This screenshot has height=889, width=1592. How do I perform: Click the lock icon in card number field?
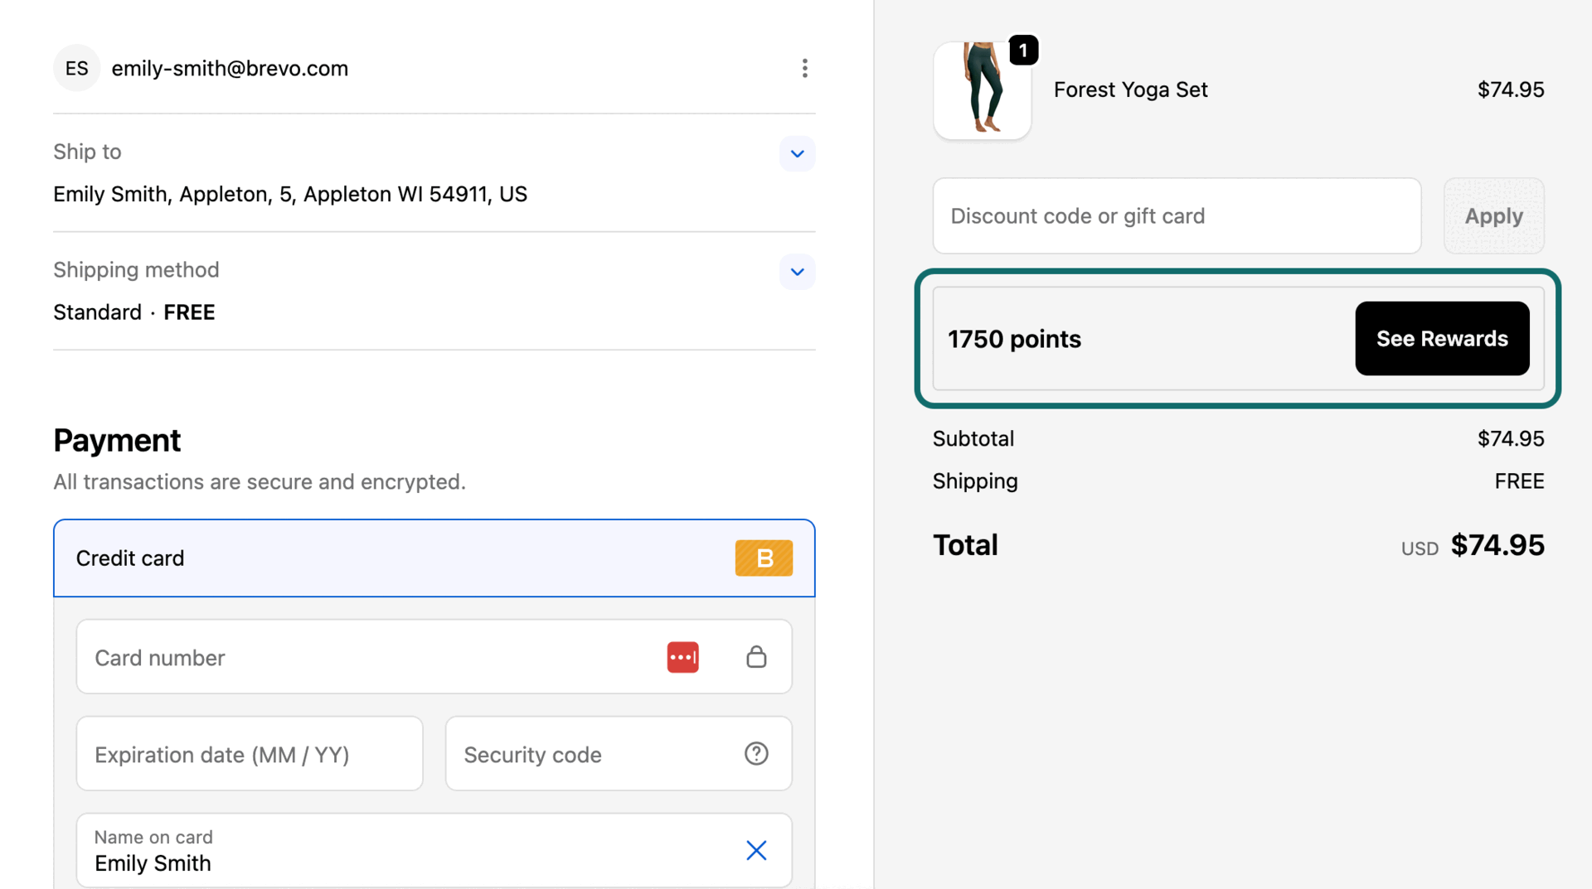(755, 656)
